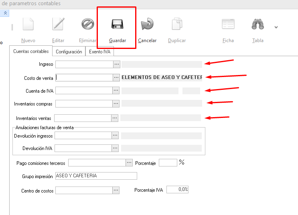Viewport: 298px width, 215px height.
Task: Click the Eliminar prohibited-sign icon
Action: [87, 25]
